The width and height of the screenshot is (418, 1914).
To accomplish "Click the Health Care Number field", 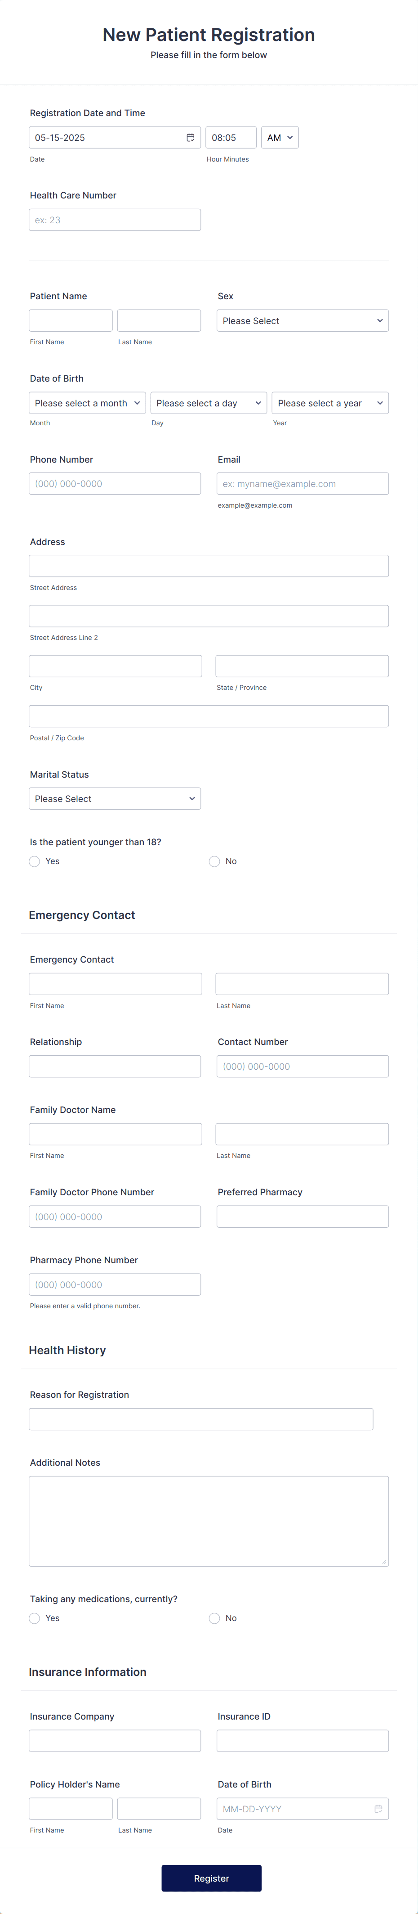I will point(114,219).
